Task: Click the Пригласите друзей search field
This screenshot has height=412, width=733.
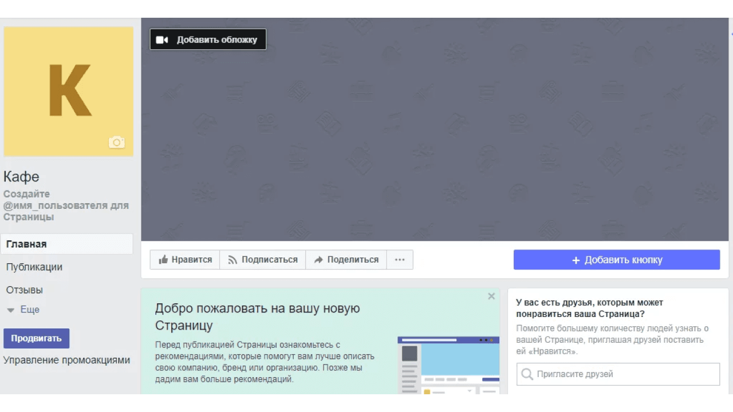Action: click(618, 374)
